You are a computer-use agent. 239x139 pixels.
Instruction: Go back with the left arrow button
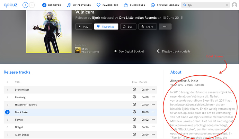25,5
